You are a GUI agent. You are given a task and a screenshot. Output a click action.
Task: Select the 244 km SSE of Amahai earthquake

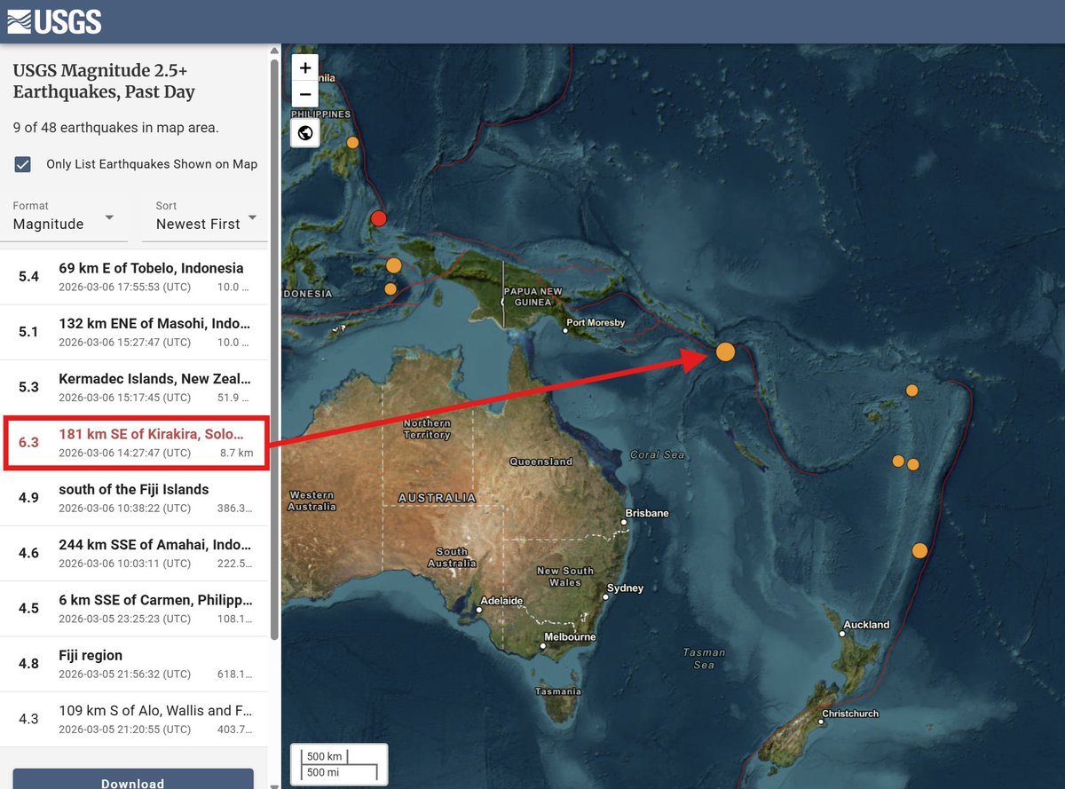133,553
